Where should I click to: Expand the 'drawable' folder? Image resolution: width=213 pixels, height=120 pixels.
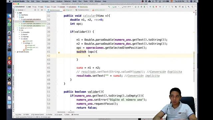[x=20, y=32]
